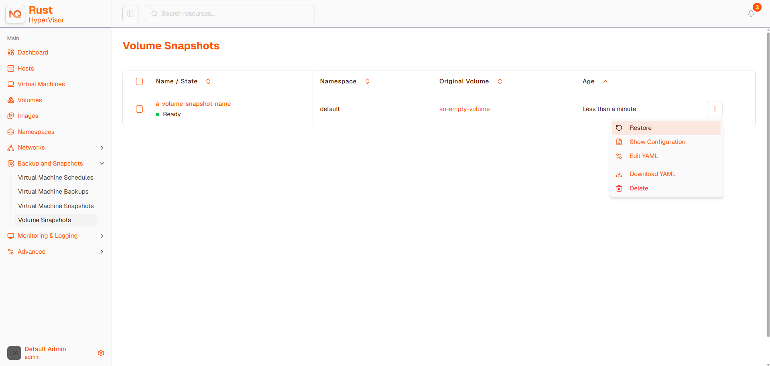Click the Namespaces icon in sidebar

11,132
